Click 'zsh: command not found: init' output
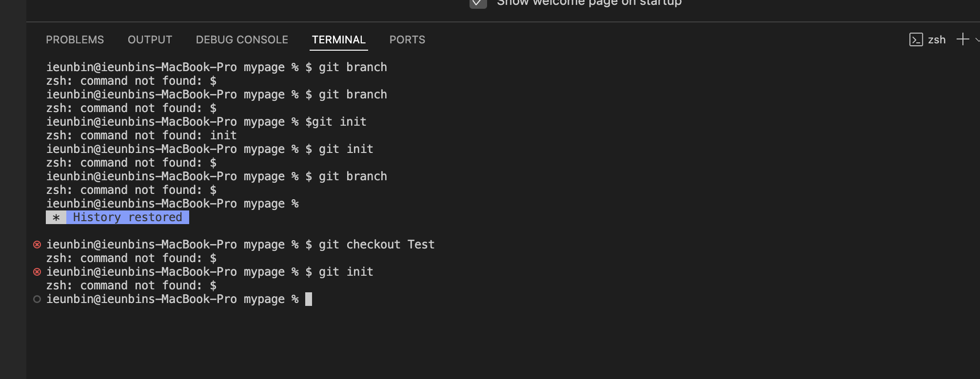 [x=141, y=135]
